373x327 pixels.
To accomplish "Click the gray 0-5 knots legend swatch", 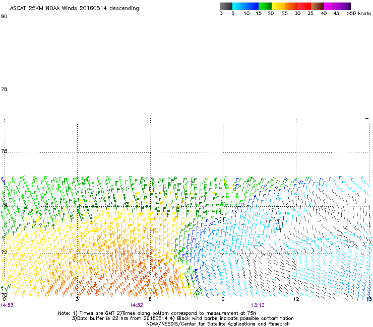I will click(226, 6).
